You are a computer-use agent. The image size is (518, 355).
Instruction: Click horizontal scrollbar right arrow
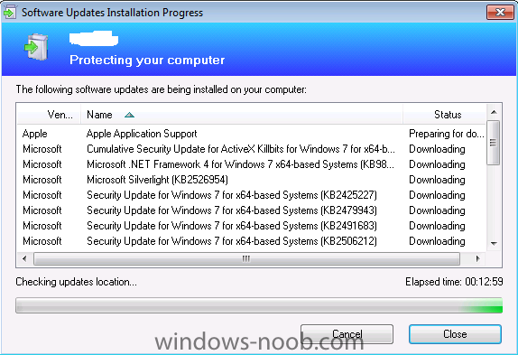tap(477, 258)
